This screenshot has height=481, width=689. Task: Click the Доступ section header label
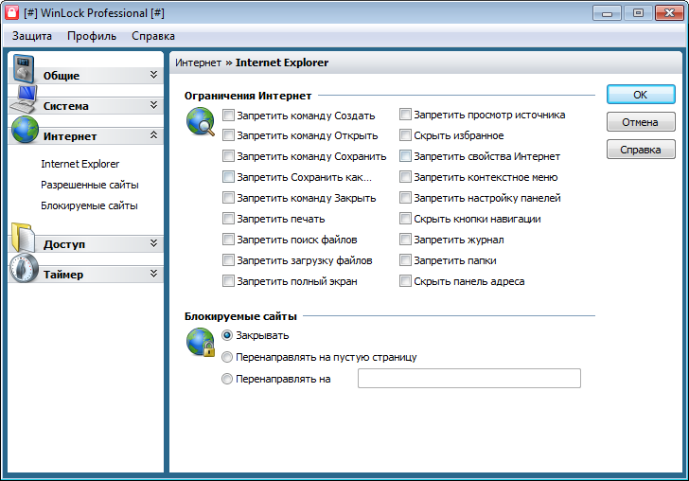click(64, 244)
